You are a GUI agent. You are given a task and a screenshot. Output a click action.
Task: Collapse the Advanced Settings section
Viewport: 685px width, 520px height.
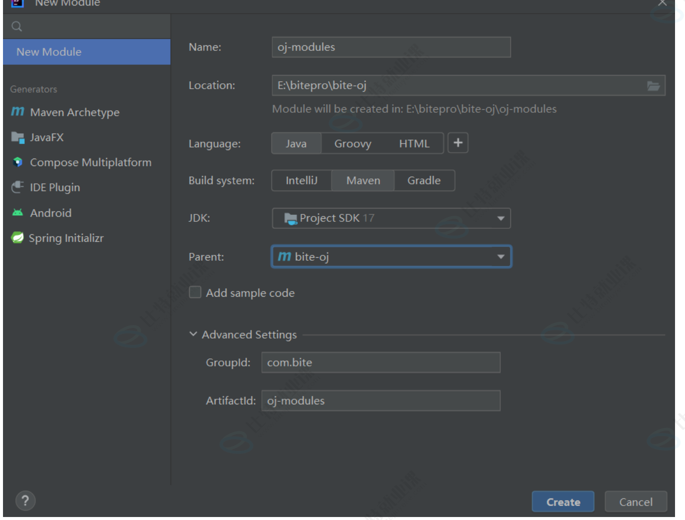[x=194, y=334]
